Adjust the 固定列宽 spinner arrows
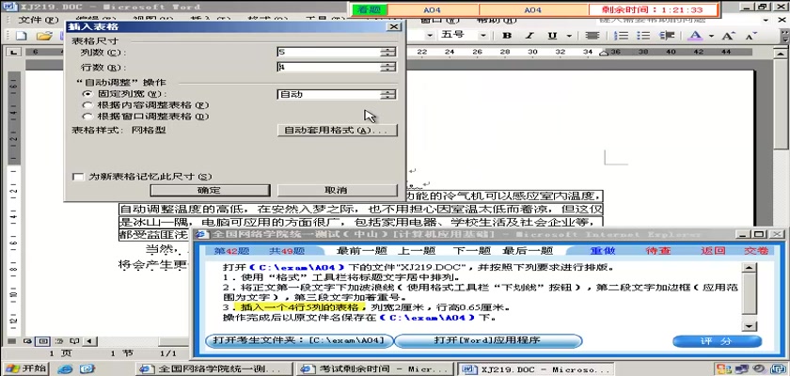This screenshot has height=376, width=790. [387, 94]
